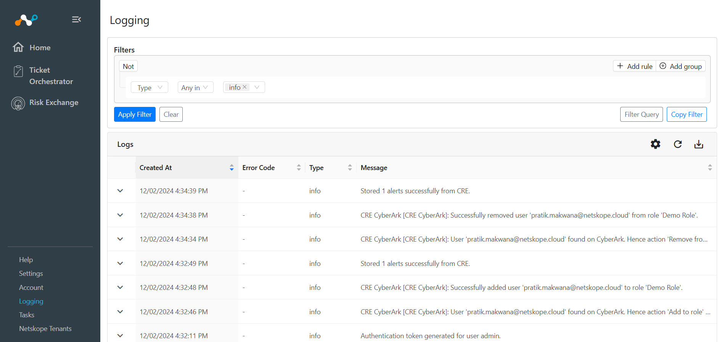Collapse the sidebar menu

coord(76,19)
